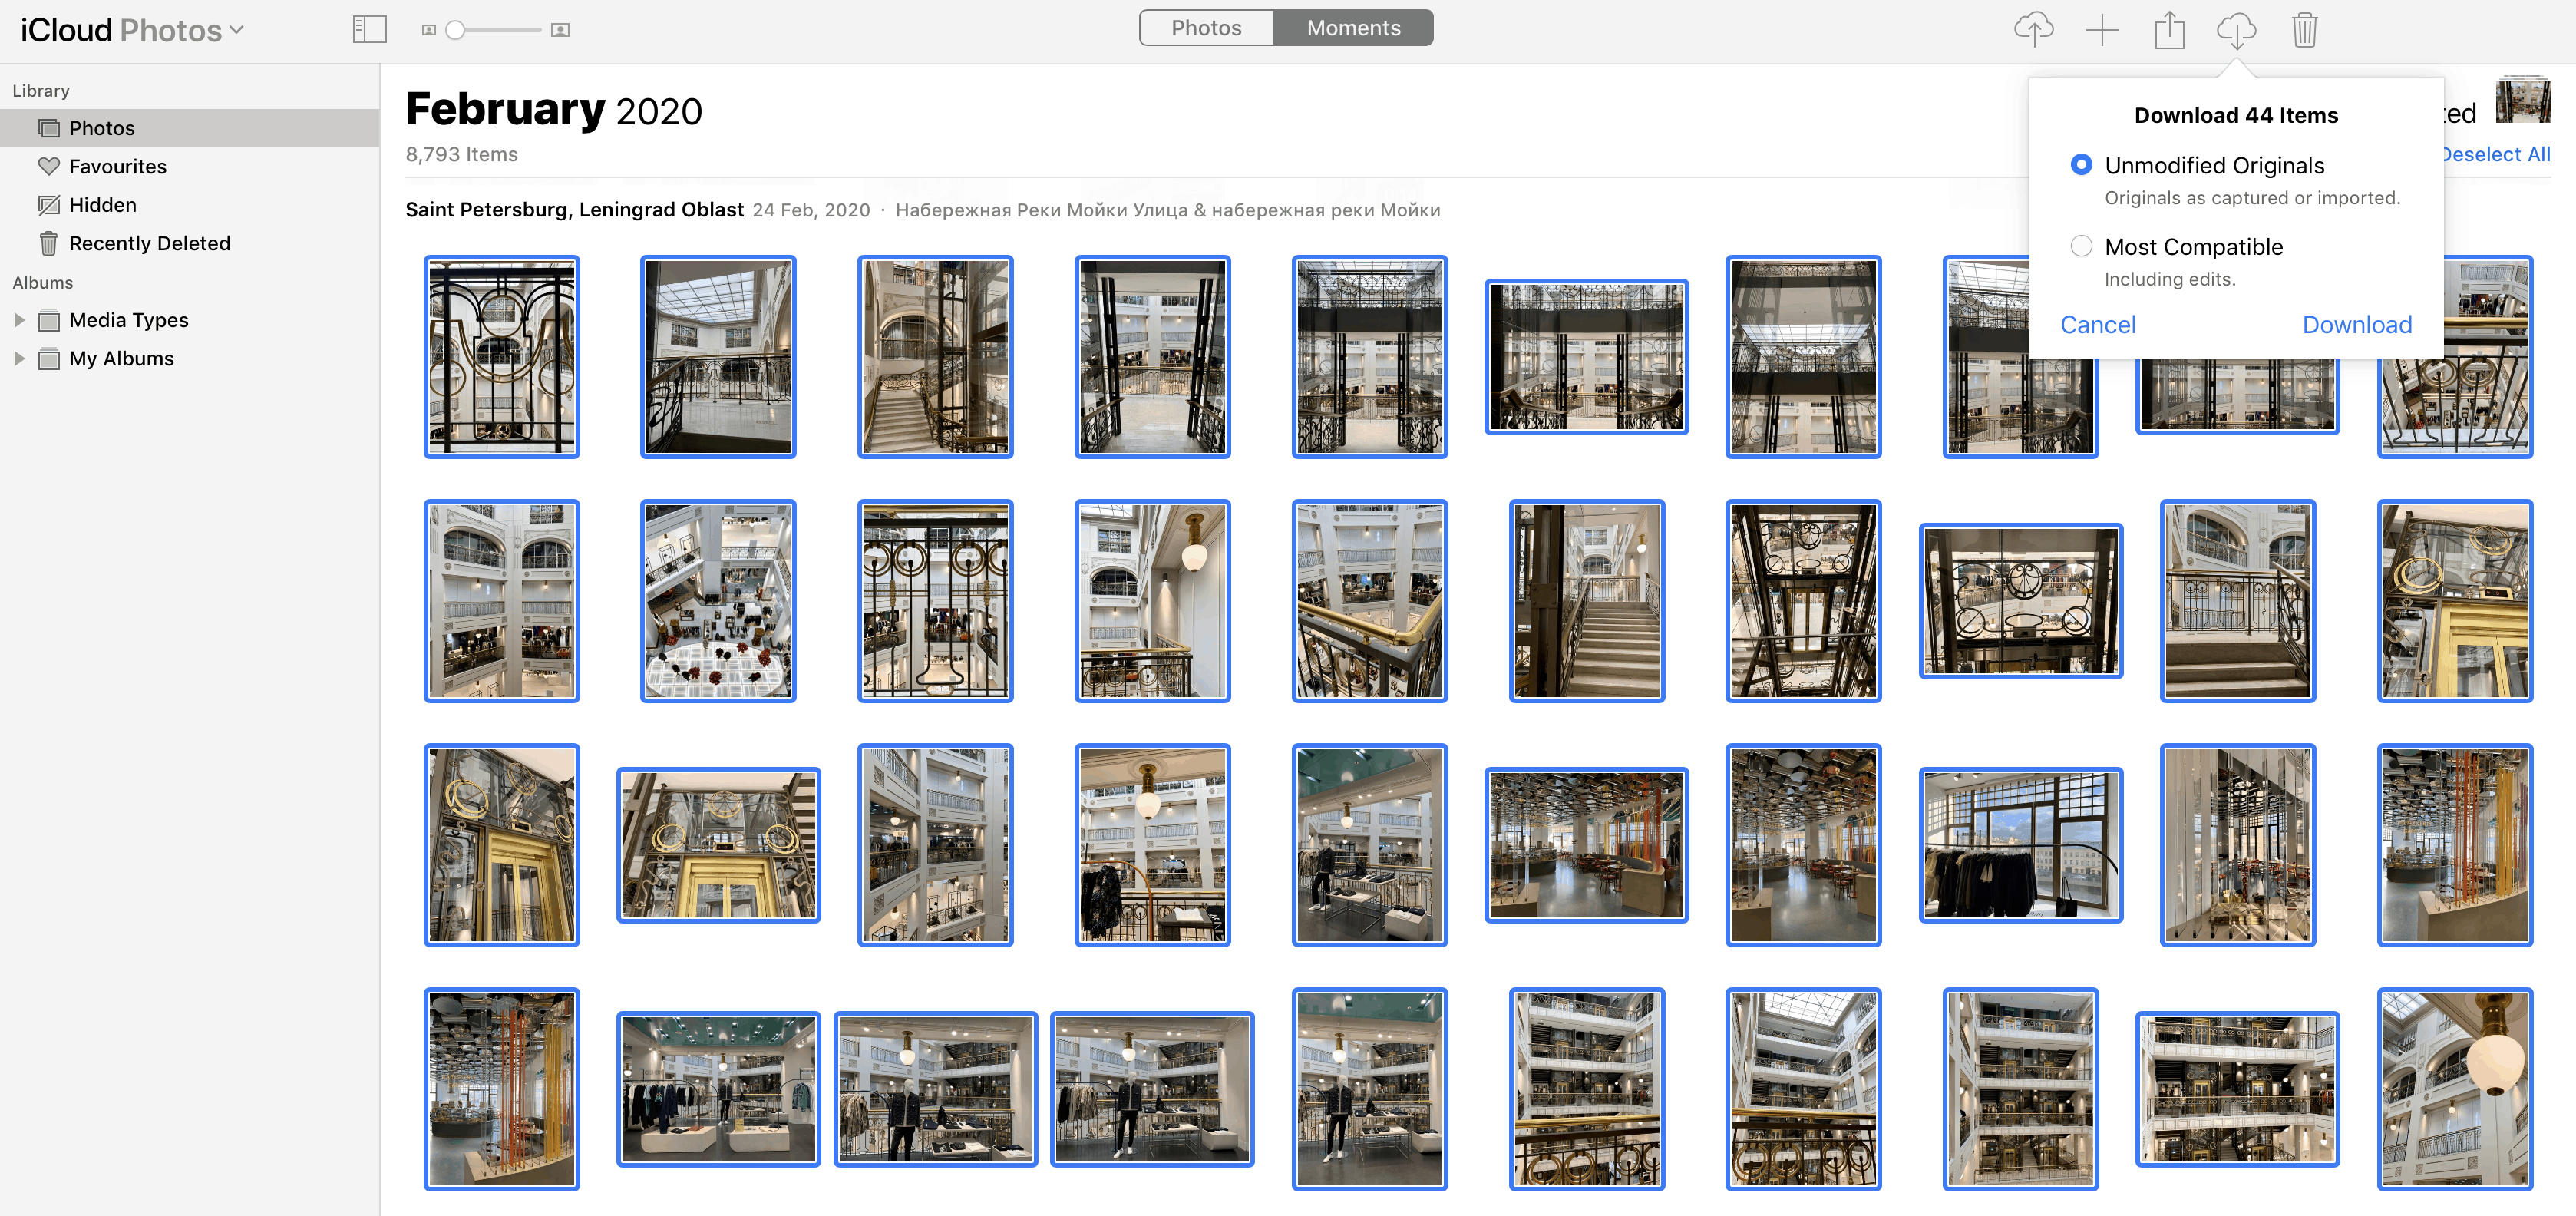Click the download cloud icon
Viewport: 2576px width, 1216px height.
point(2237,30)
